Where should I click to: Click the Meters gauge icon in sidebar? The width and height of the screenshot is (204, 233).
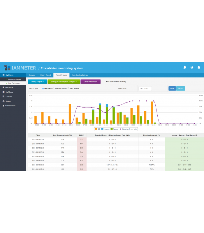click(x=3, y=101)
